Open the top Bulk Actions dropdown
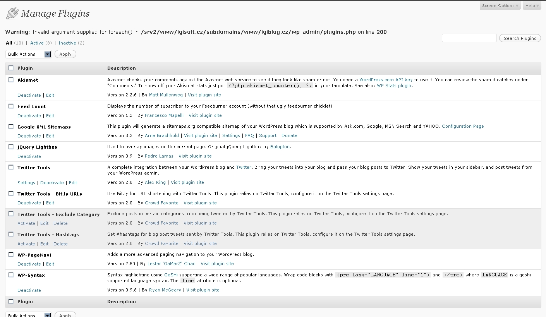546x317 pixels. point(28,54)
